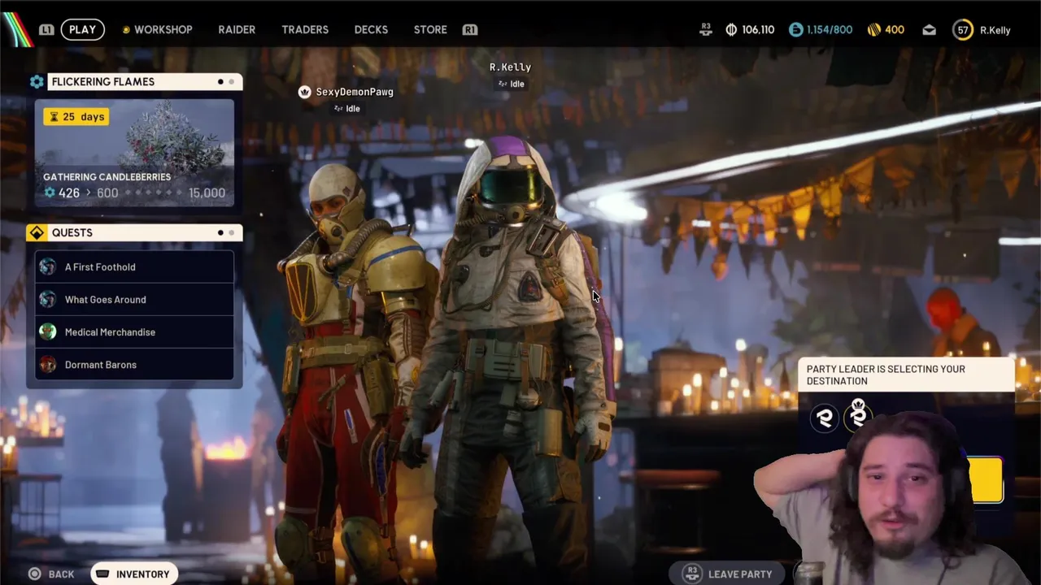The width and height of the screenshot is (1041, 585).
Task: Select the SexyDemonPawg player name
Action: click(355, 92)
